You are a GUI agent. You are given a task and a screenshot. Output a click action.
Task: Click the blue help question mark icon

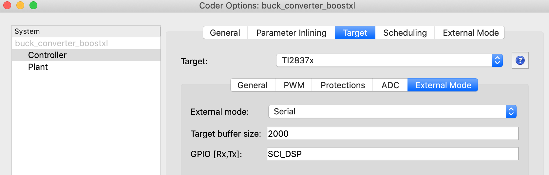520,60
